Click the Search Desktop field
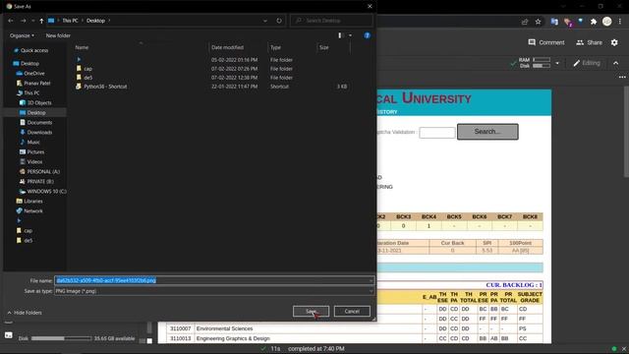The width and height of the screenshot is (629, 354). [331, 21]
